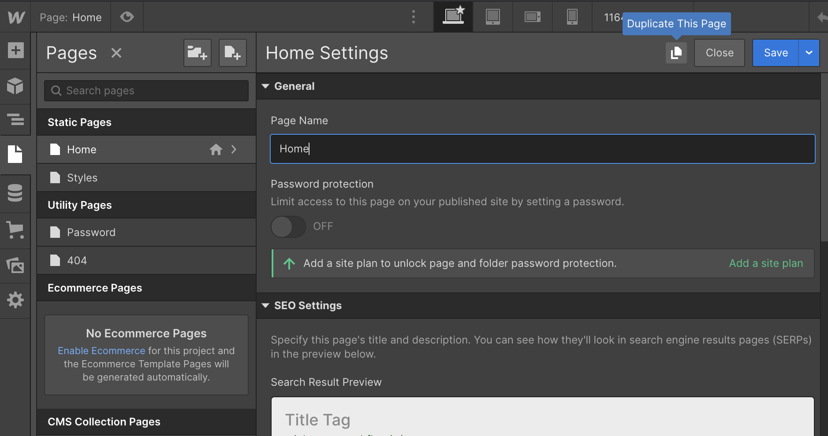
Task: Click the Add a site plan link
Action: point(766,263)
